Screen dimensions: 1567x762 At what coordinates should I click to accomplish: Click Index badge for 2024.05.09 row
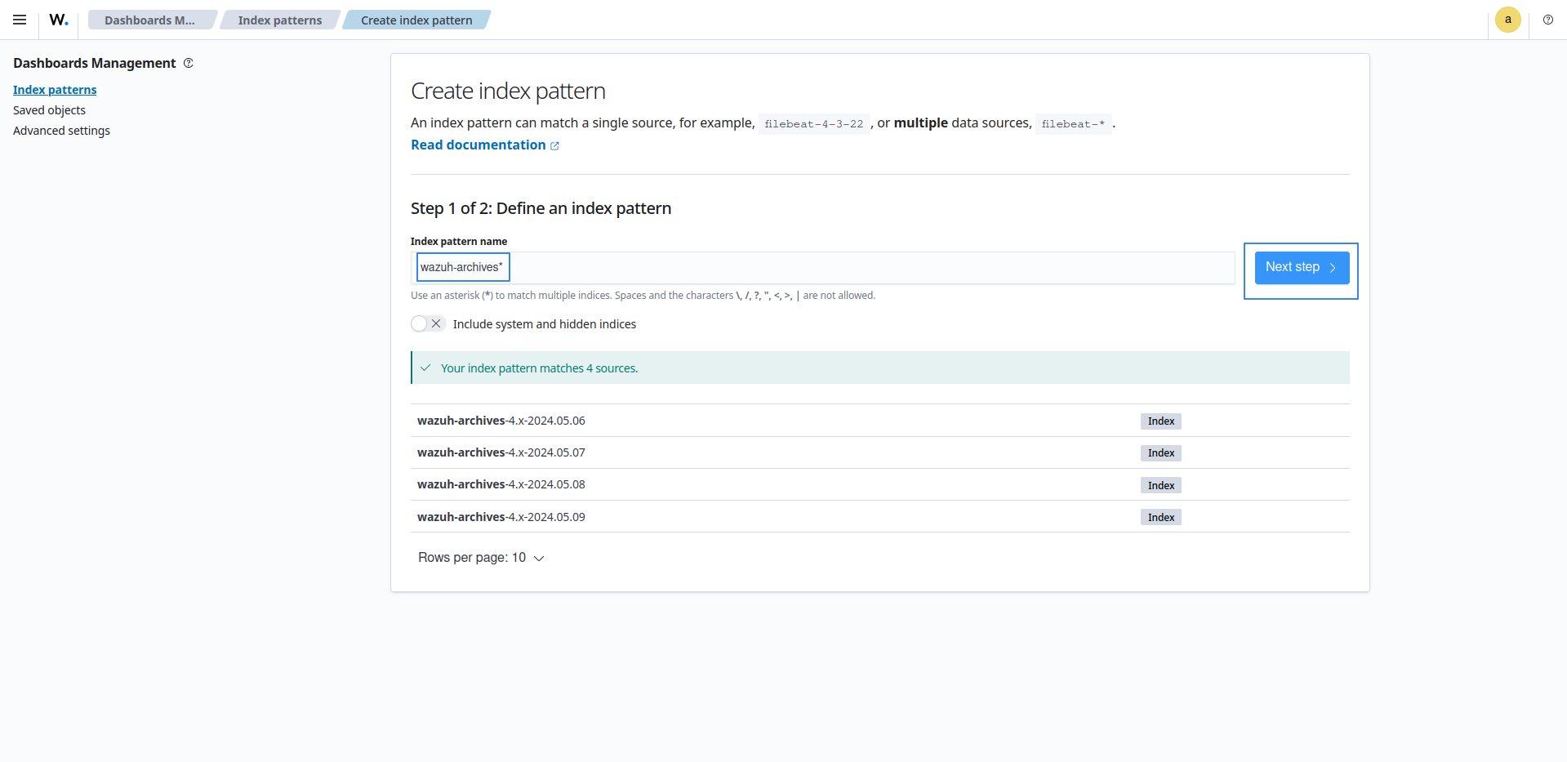[x=1160, y=517]
